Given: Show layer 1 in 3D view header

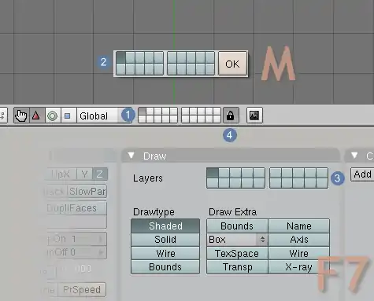Looking at the screenshot, I should (x=142, y=112).
